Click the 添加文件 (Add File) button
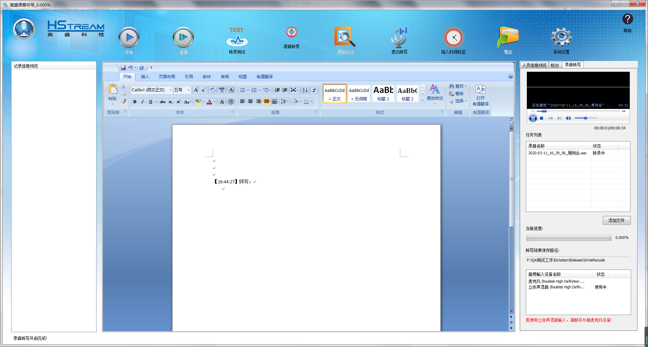The height and width of the screenshot is (347, 648). (616, 220)
